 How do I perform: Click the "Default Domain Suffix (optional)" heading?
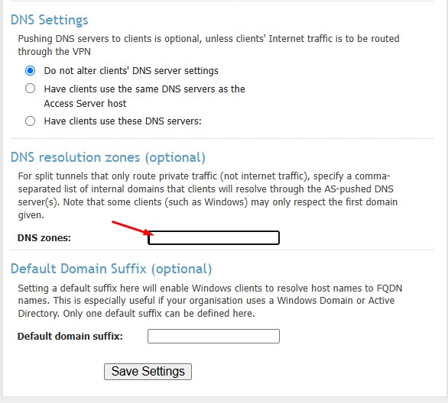pos(111,269)
